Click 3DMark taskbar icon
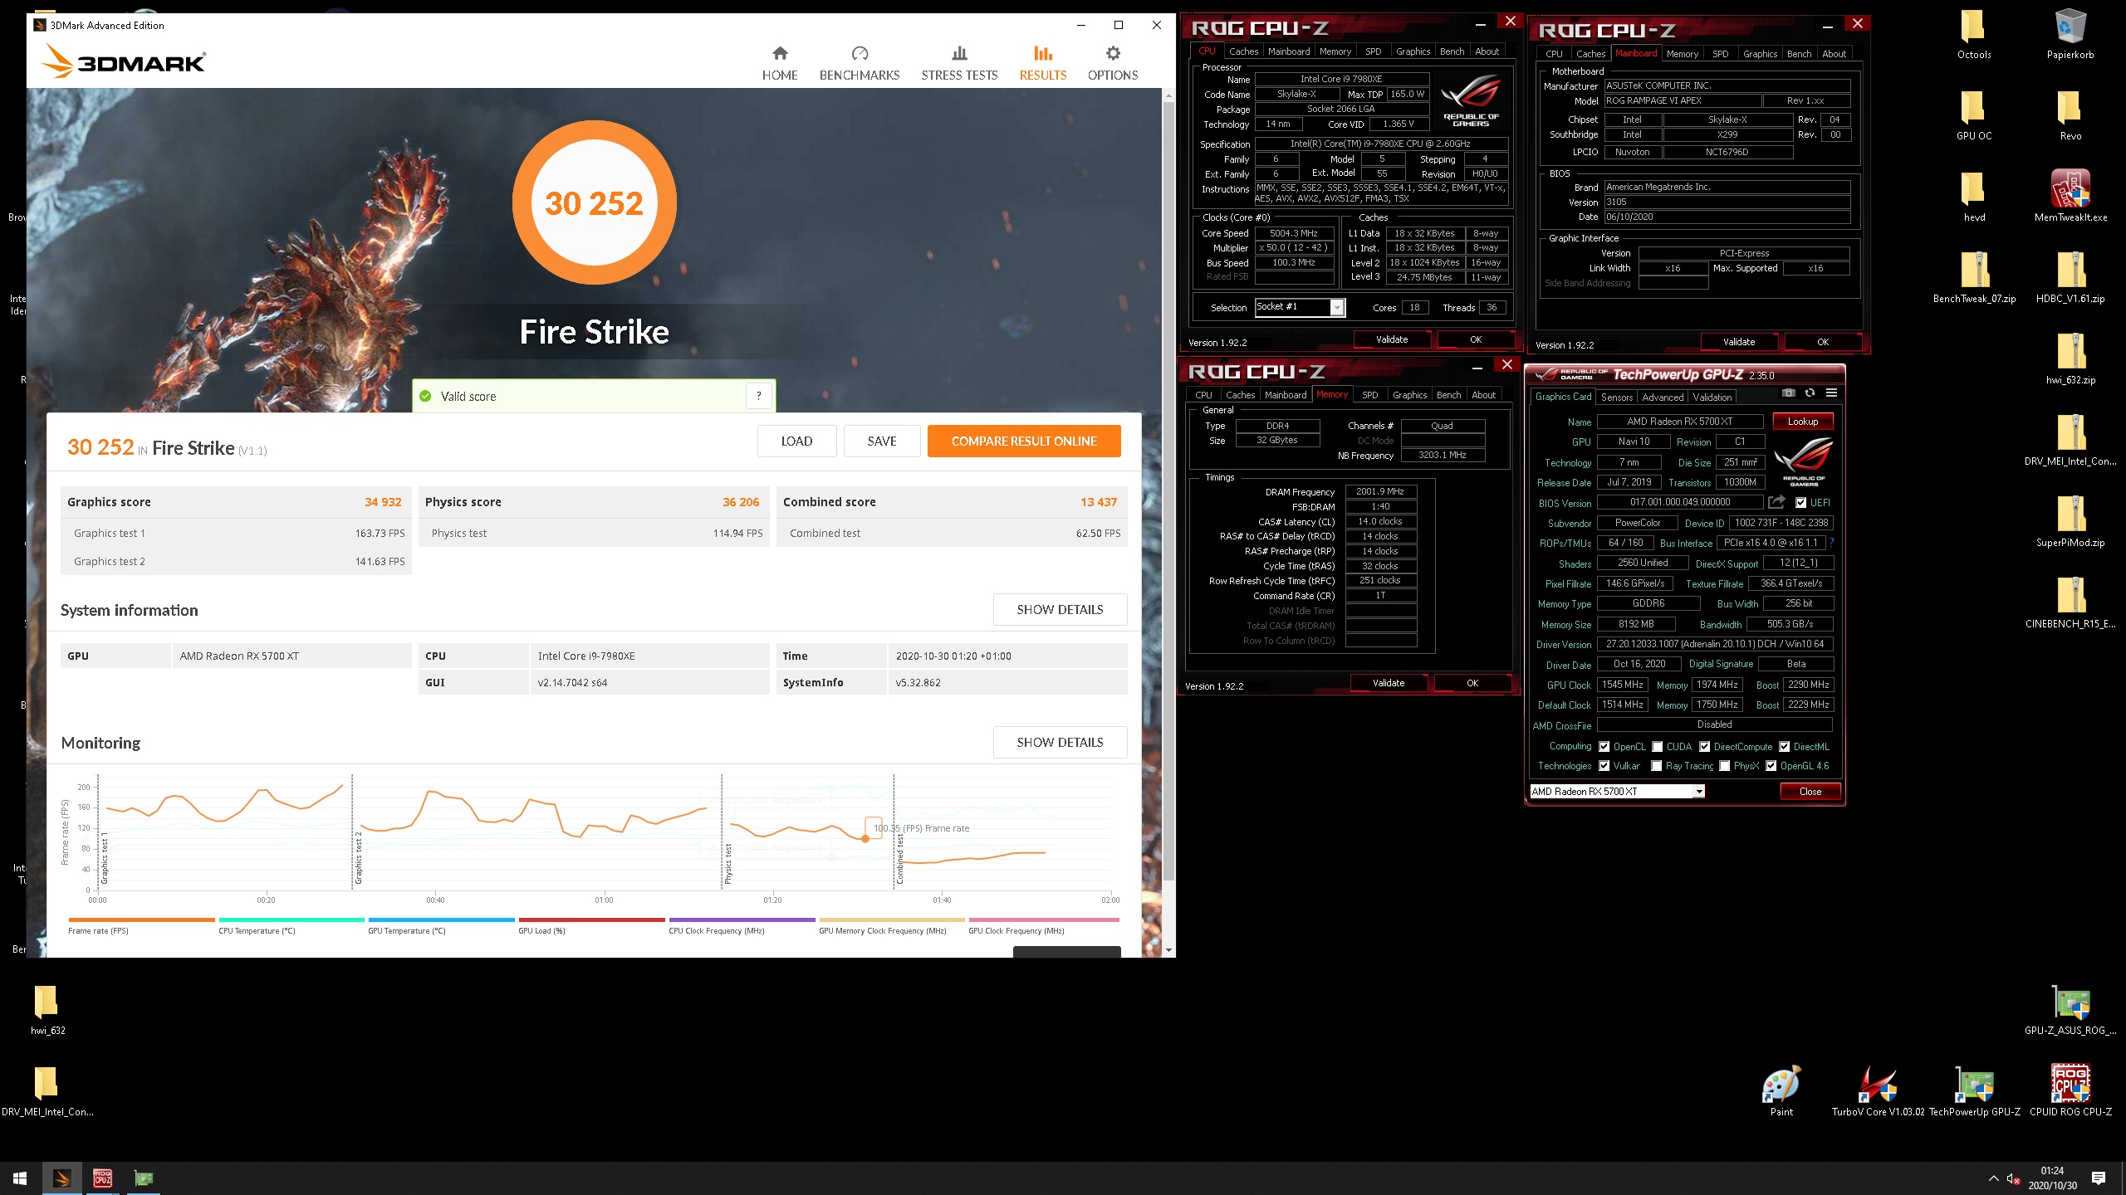 point(61,1178)
